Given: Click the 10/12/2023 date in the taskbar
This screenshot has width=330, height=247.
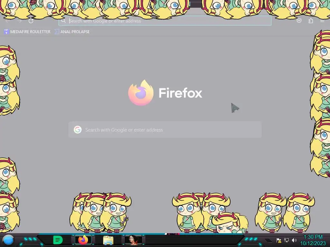Looking at the screenshot, I should tap(313, 243).
